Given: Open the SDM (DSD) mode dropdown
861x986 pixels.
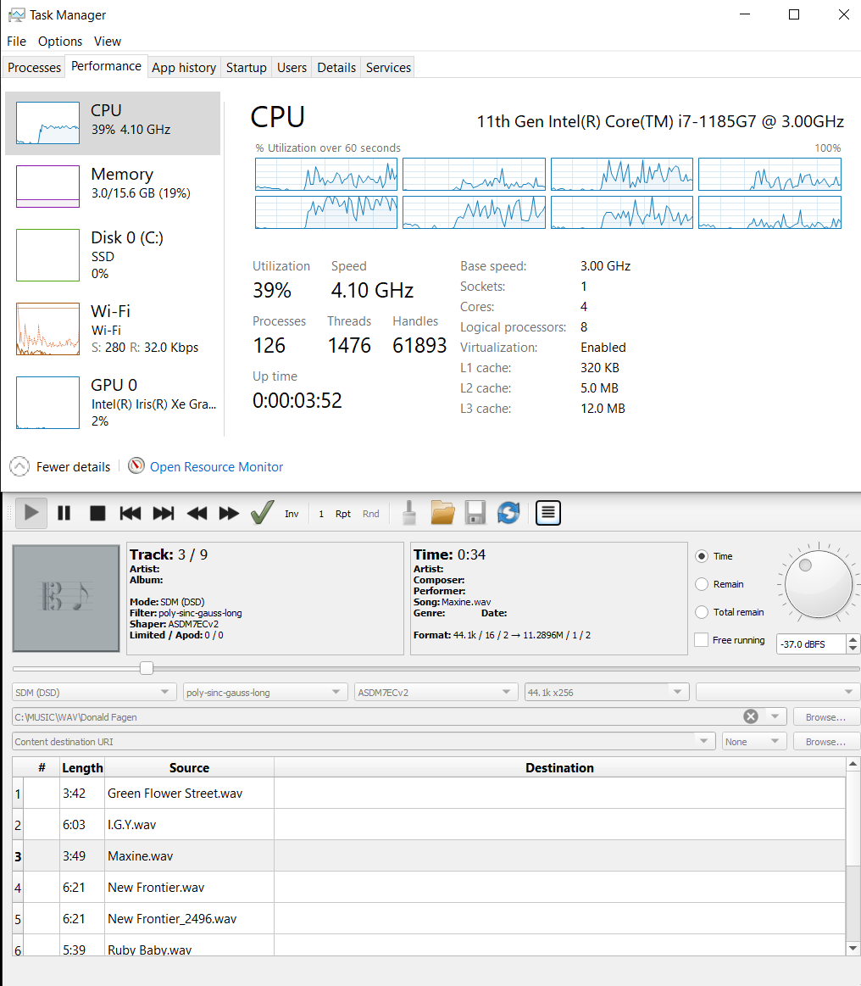Looking at the screenshot, I should point(93,693).
